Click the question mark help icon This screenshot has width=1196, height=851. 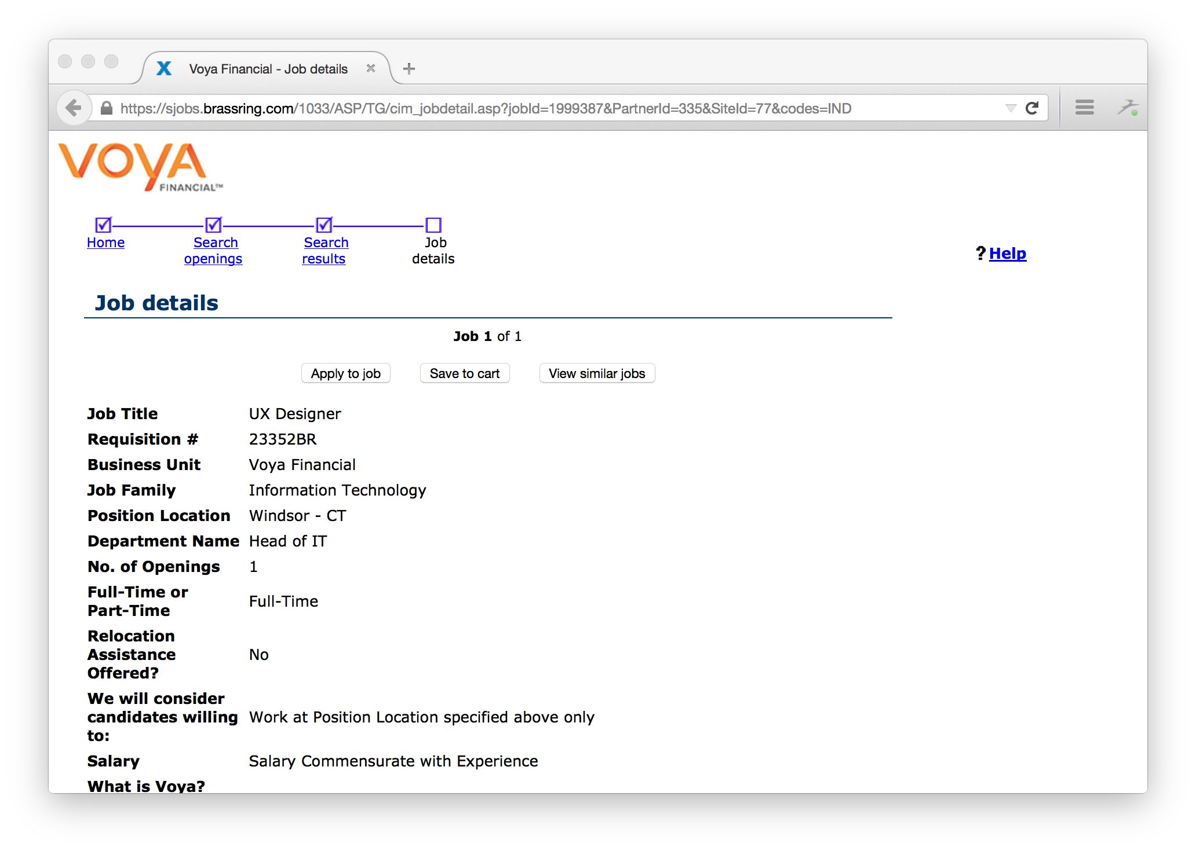(x=980, y=253)
